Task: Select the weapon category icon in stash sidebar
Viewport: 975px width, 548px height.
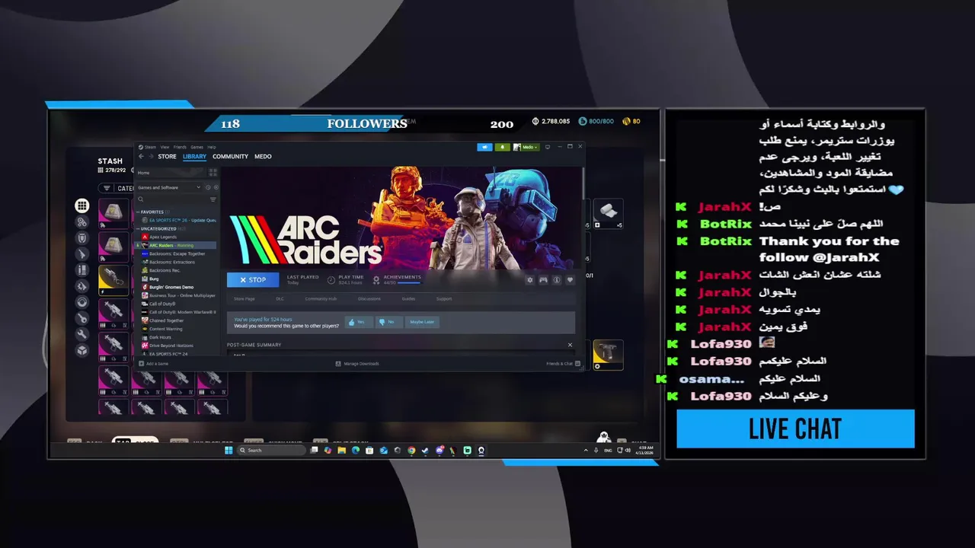Action: pyautogui.click(x=82, y=253)
